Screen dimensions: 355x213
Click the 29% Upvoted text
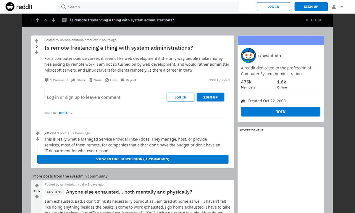tap(219, 80)
